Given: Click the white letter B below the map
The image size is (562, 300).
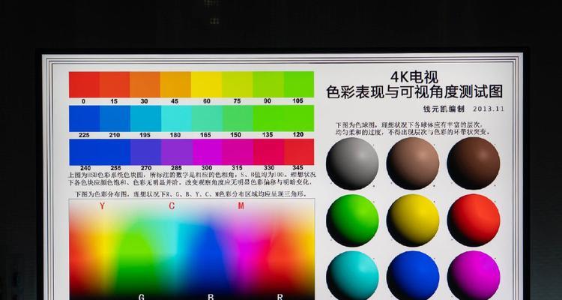Looking at the screenshot, I should pos(211,297).
